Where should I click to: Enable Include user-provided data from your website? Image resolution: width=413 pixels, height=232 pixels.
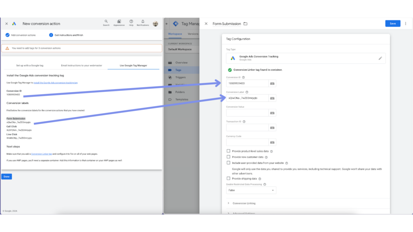coord(228,163)
